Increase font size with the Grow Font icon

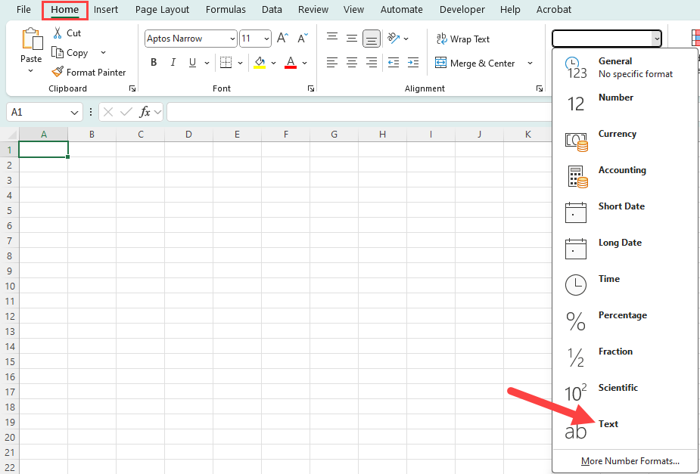[282, 36]
